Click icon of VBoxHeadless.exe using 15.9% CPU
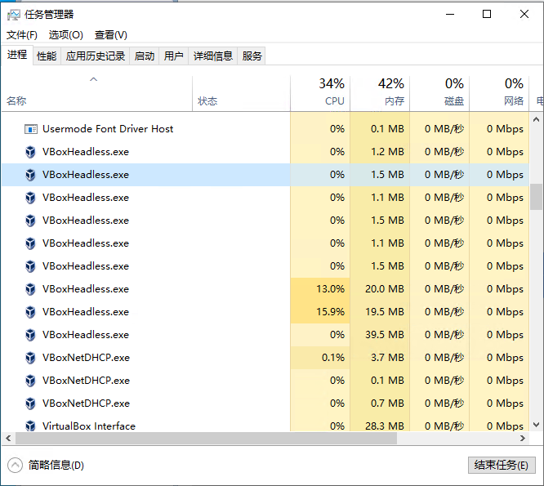The height and width of the screenshot is (486, 544). [31, 312]
